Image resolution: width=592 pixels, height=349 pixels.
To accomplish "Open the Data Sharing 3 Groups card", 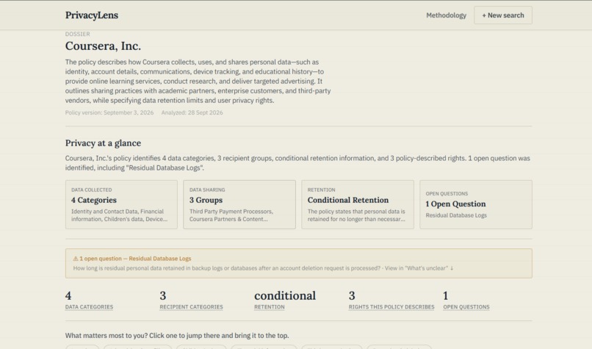I will point(239,204).
